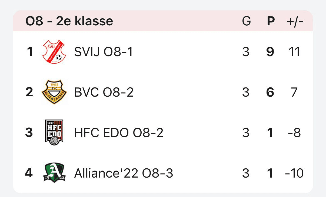
Task: Click BVC's points value 6
Action: pyautogui.click(x=270, y=92)
